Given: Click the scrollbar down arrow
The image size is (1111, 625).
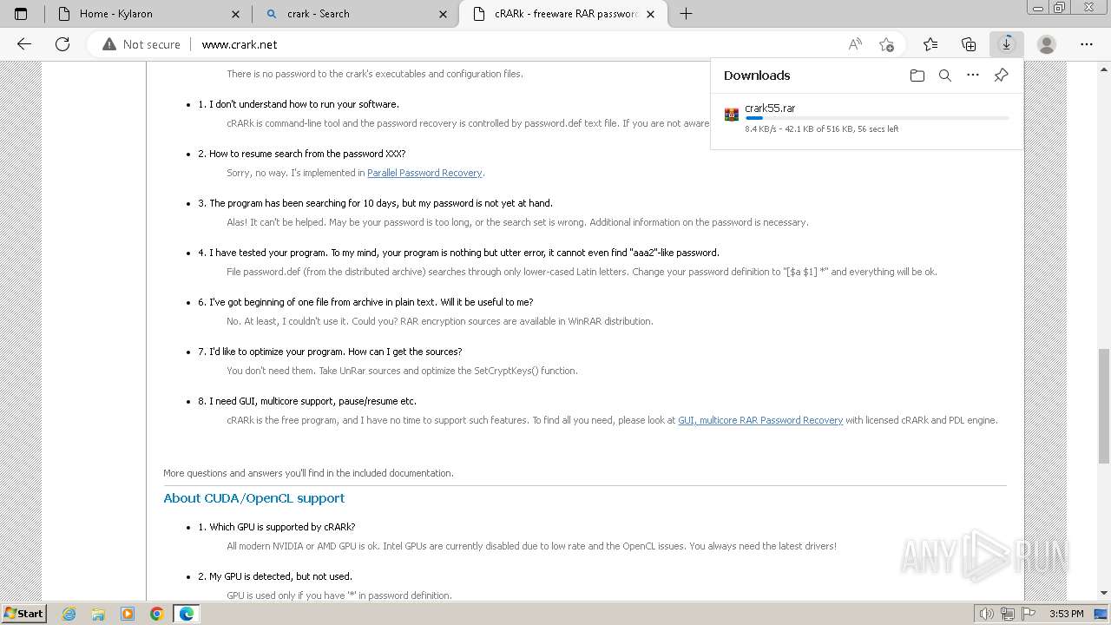Looking at the screenshot, I should tap(1104, 593).
